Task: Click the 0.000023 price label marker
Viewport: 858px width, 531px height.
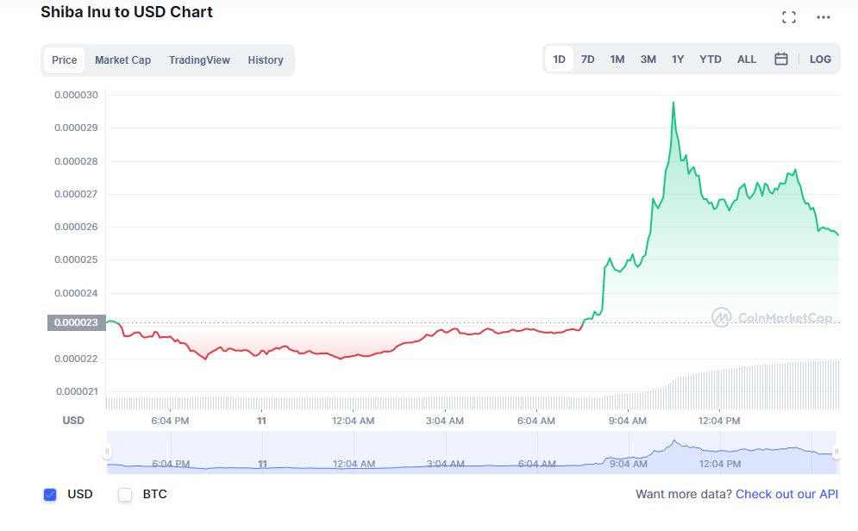Action: pyautogui.click(x=76, y=322)
